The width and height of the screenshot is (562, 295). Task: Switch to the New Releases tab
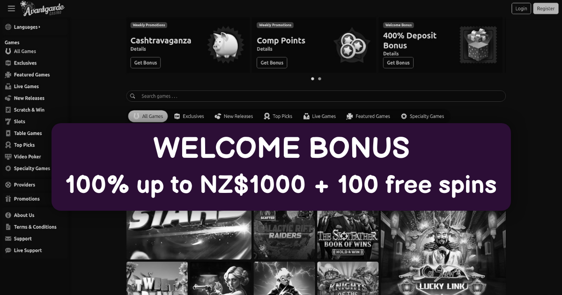(234, 116)
